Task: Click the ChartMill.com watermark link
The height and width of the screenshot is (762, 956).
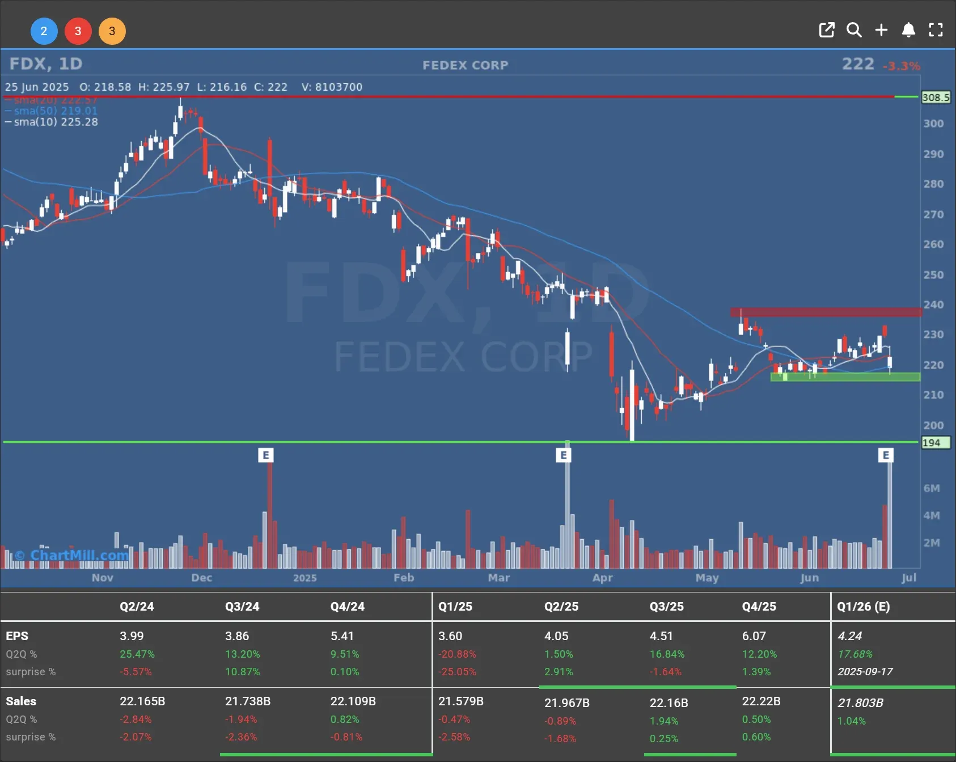Action: (73, 555)
